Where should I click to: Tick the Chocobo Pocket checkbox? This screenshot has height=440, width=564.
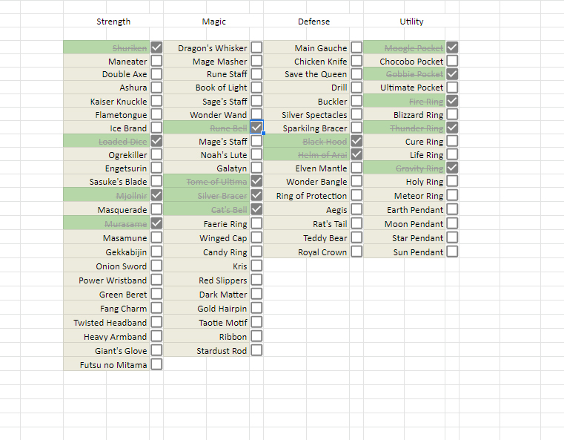pos(452,61)
